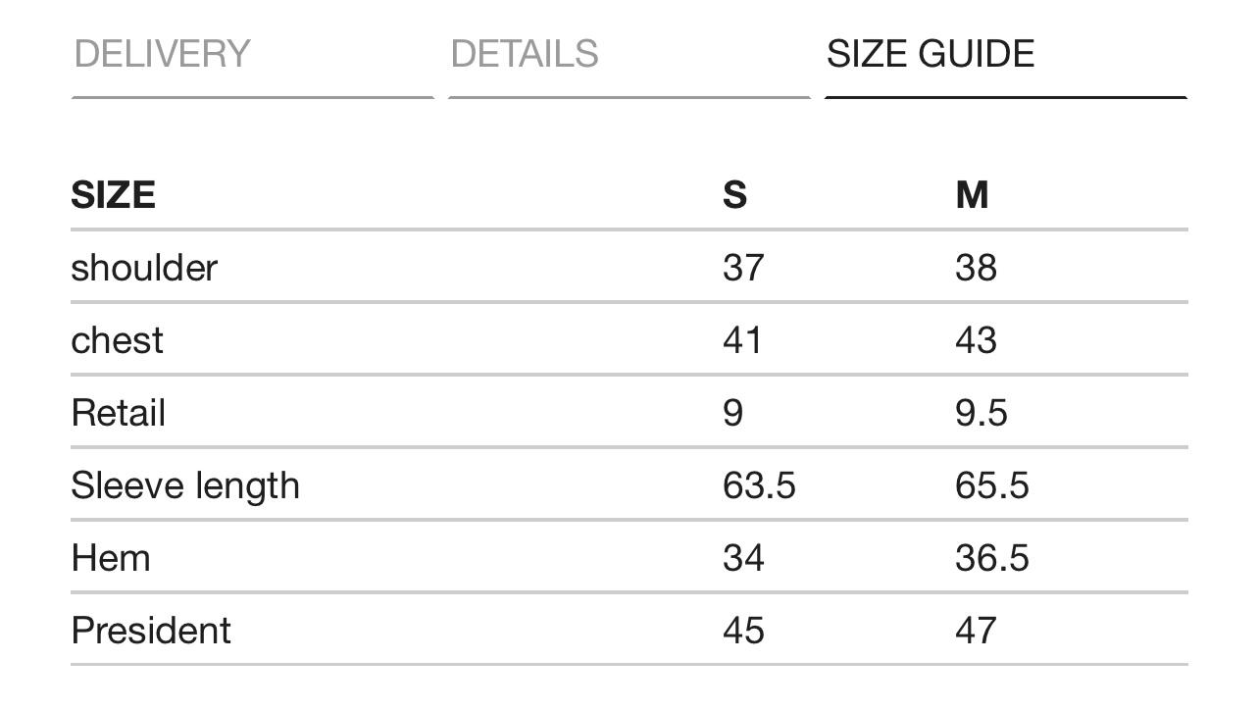Select the Retail value 9.5
Image resolution: width=1259 pixels, height=712 pixels.
pyautogui.click(x=981, y=413)
